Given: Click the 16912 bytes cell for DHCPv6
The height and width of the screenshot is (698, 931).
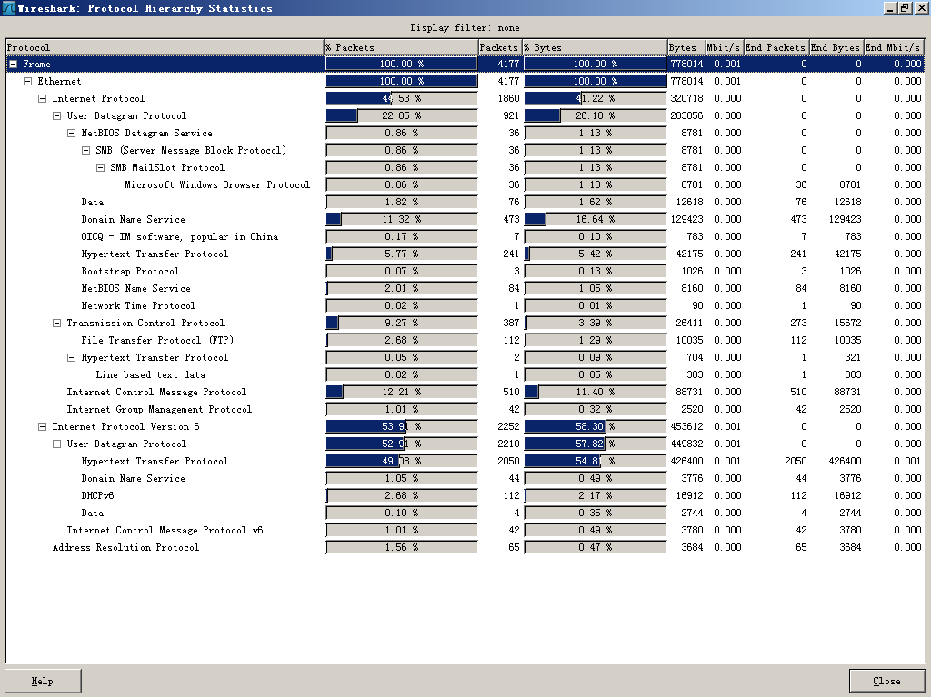Looking at the screenshot, I should click(689, 495).
